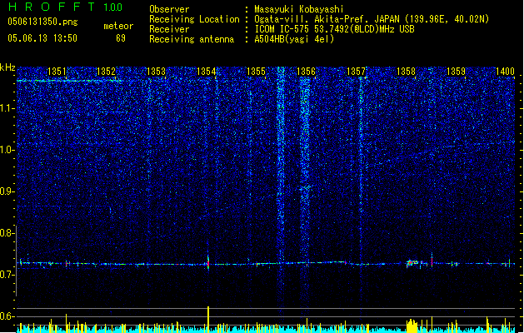524x333 pixels.
Task: Click the A504HB(yagi 4el) antenna value
Action: click(x=294, y=39)
